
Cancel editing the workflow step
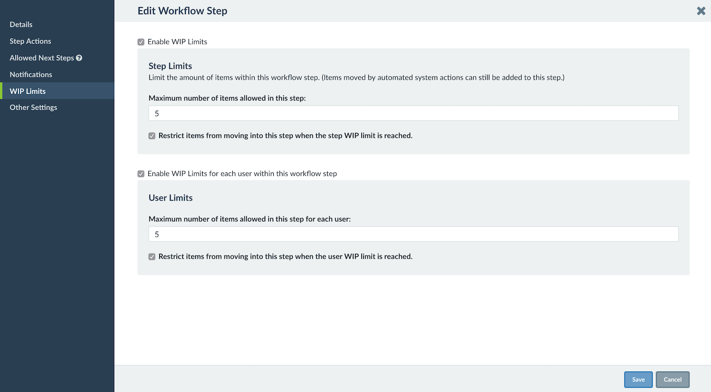(x=672, y=379)
